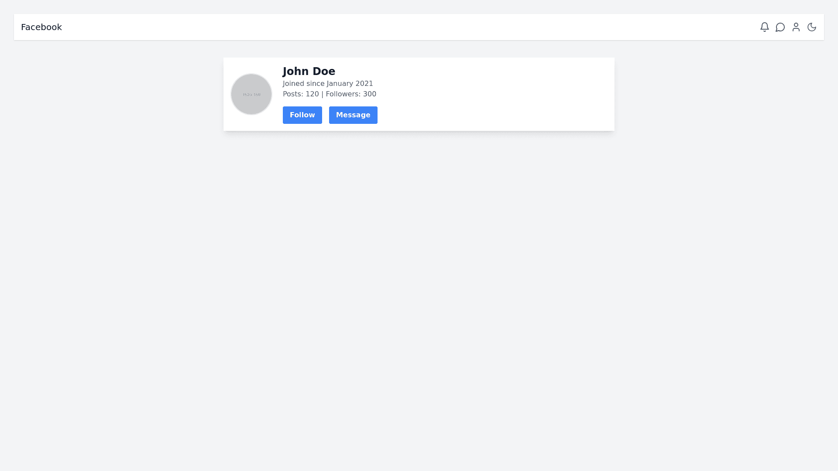Open the bell notifications icon
This screenshot has height=471, width=838.
click(764, 27)
